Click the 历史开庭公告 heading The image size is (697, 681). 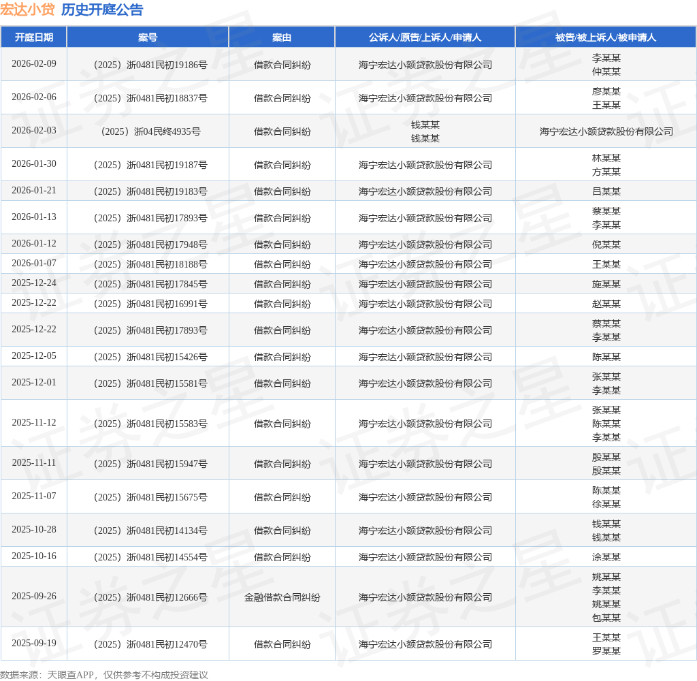pos(102,10)
